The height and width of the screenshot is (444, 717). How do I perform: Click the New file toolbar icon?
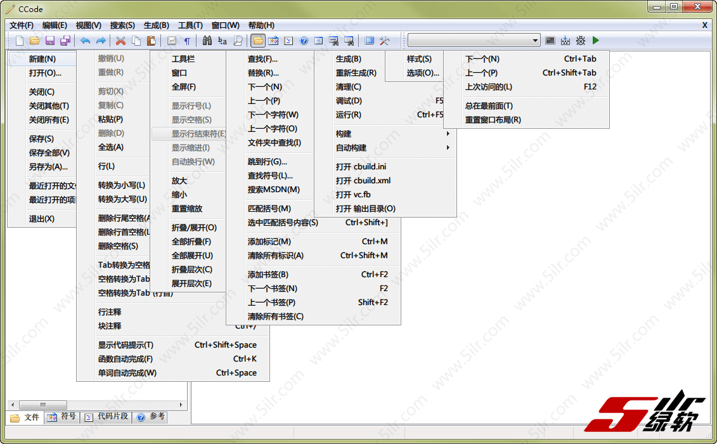(x=20, y=41)
